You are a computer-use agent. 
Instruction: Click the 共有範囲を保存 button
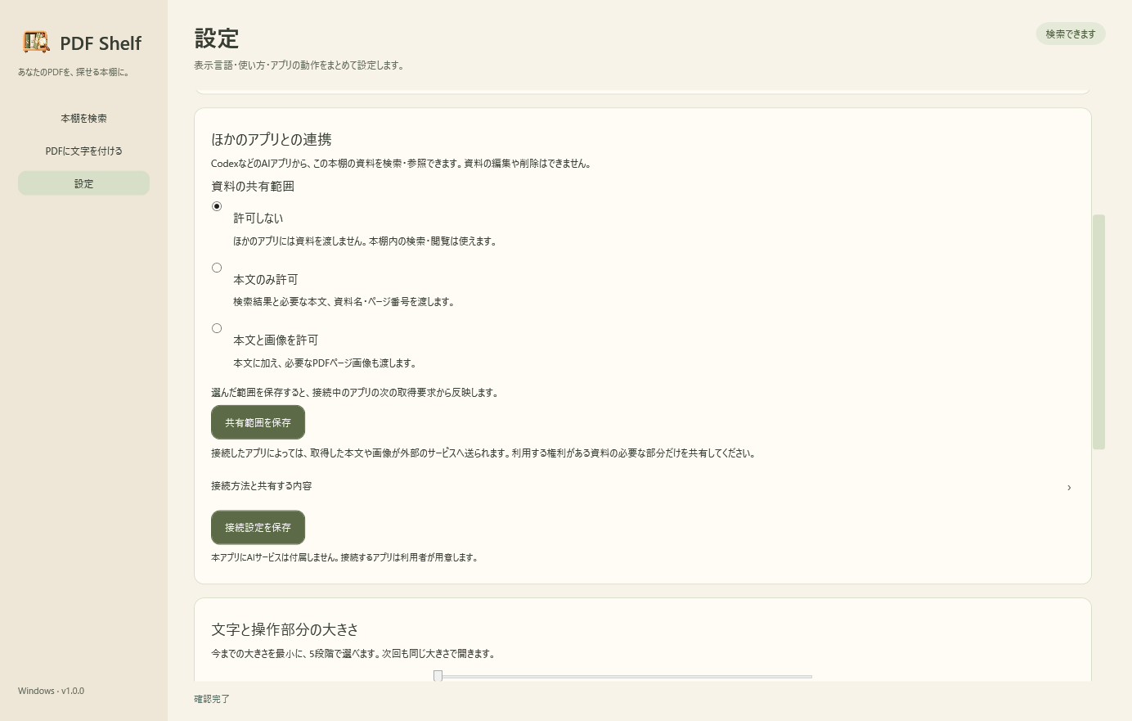coord(258,422)
